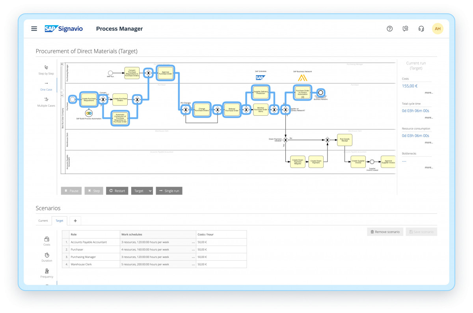Open the Frequency panel in Scenarios sidebar
473x313 pixels.
[47, 274]
